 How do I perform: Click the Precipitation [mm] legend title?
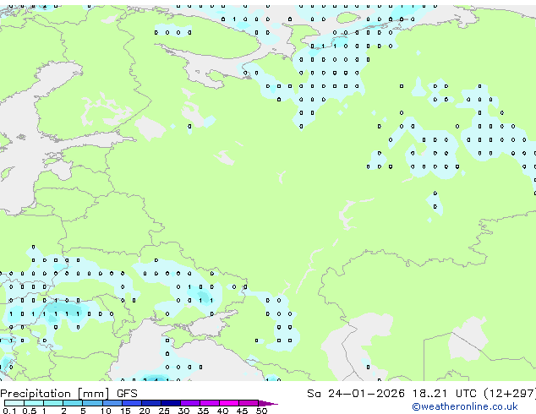[55, 393]
